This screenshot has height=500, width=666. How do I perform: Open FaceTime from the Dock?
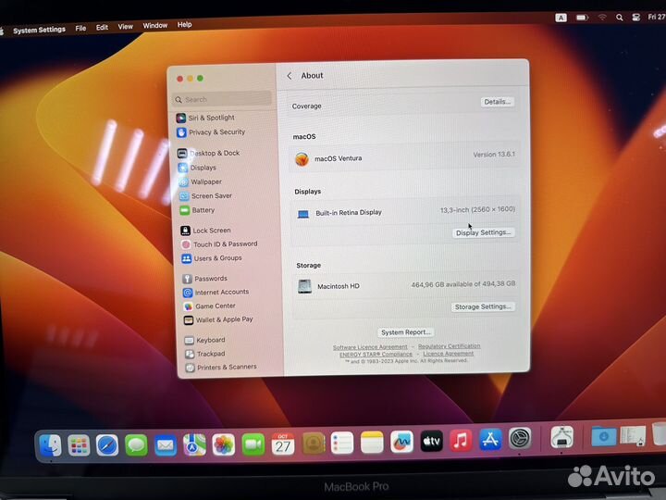click(253, 444)
